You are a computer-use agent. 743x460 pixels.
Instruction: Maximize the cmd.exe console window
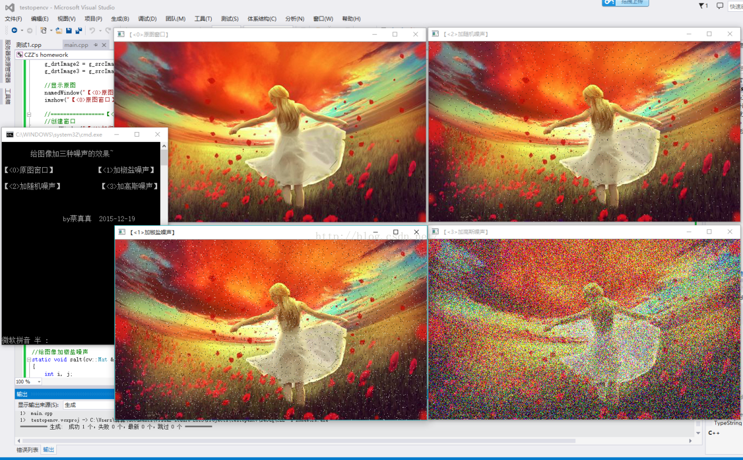(137, 134)
